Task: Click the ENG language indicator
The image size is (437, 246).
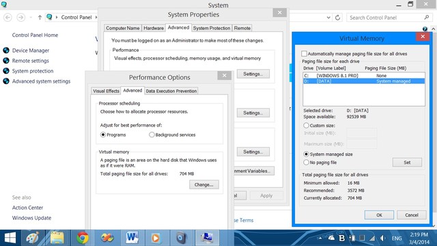Action: pos(397,238)
